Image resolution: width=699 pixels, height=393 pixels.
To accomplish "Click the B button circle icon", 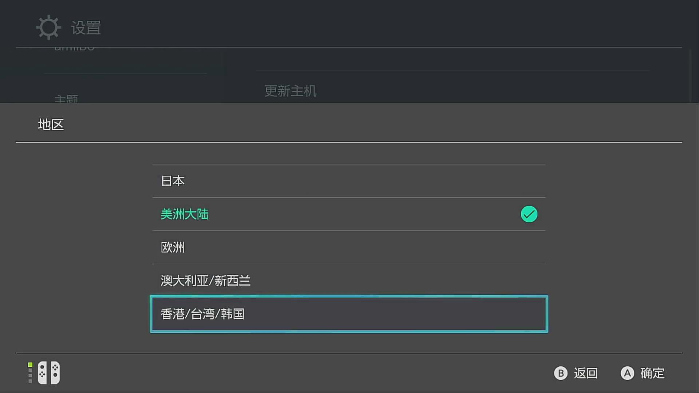I will [561, 373].
